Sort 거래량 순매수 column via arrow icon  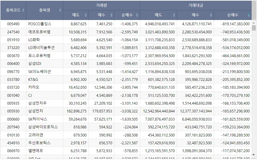click(x=137, y=15)
